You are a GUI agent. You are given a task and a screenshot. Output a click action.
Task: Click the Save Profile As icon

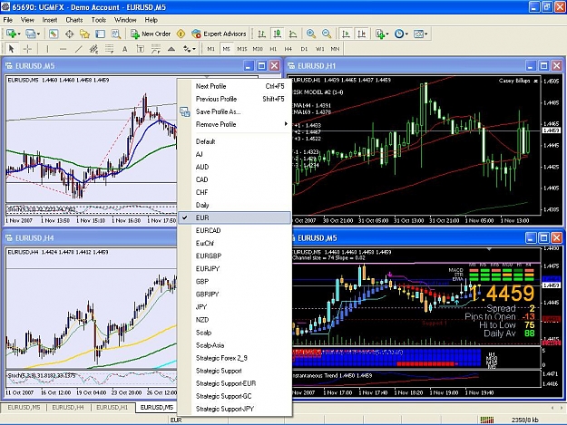185,112
